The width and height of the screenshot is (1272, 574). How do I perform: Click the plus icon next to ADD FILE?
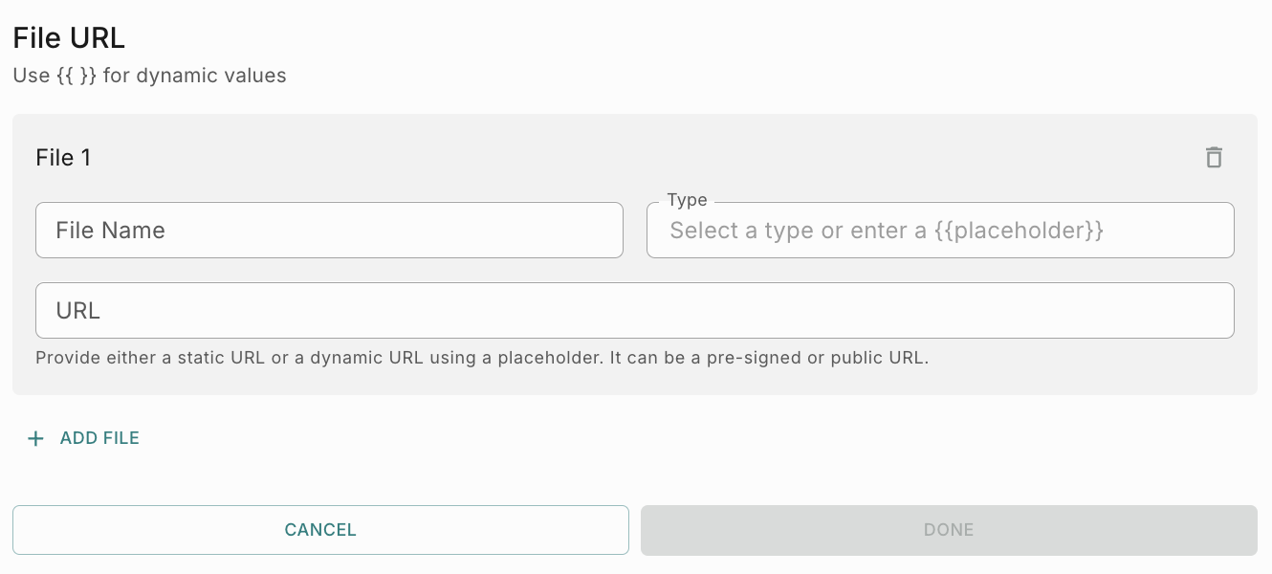pyautogui.click(x=35, y=438)
